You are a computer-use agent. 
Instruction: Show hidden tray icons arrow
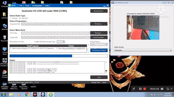click(x=149, y=95)
